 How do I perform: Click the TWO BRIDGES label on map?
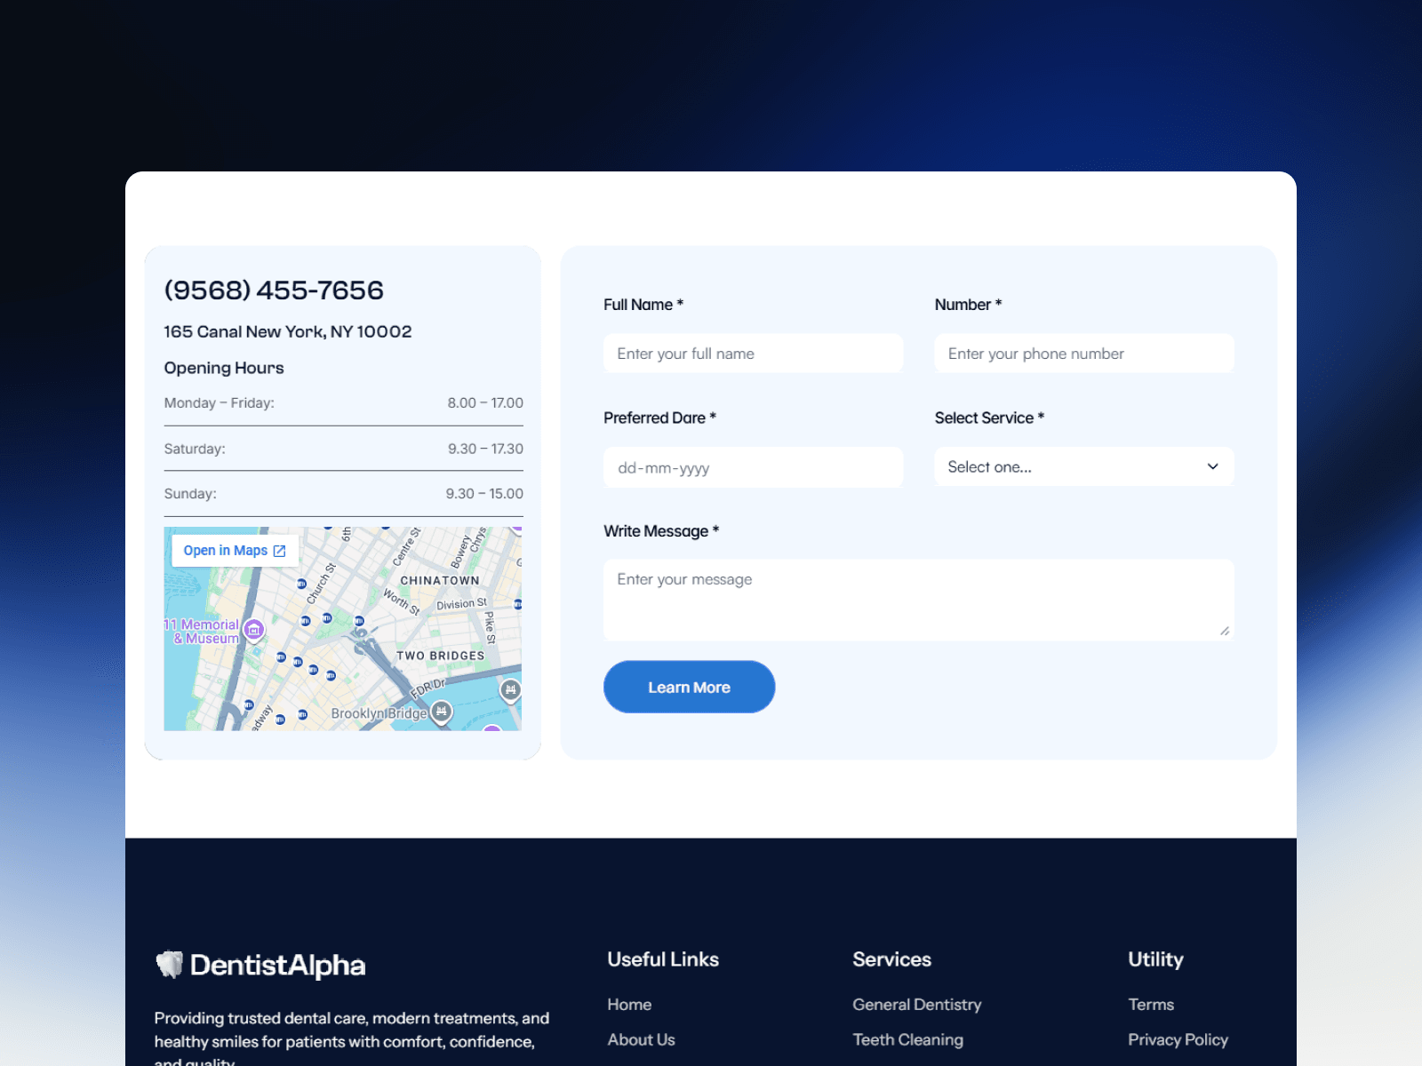(441, 656)
